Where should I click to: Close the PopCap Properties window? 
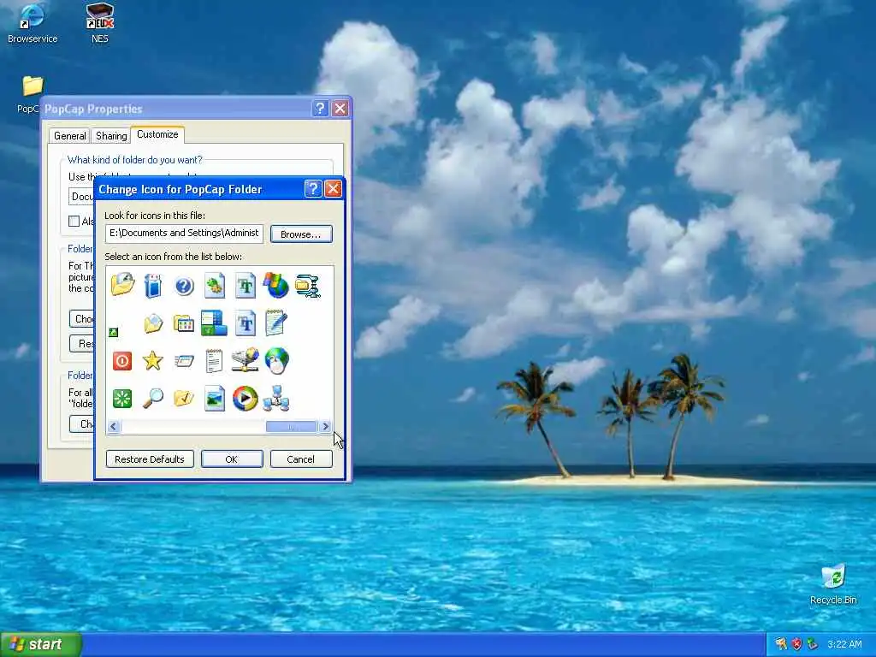(340, 109)
